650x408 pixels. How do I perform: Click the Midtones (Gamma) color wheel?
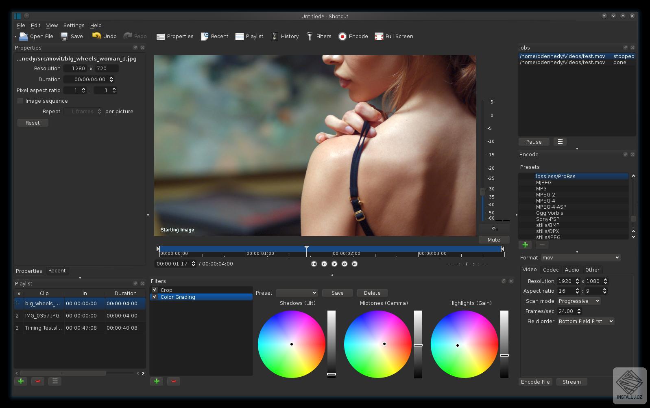(x=377, y=344)
